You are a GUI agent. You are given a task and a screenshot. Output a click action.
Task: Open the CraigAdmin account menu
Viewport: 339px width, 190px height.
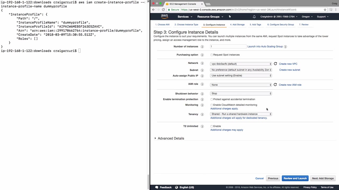point(279,17)
